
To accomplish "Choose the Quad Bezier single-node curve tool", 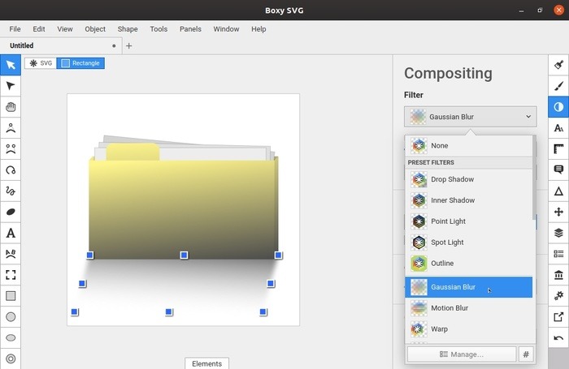I will point(11,128).
